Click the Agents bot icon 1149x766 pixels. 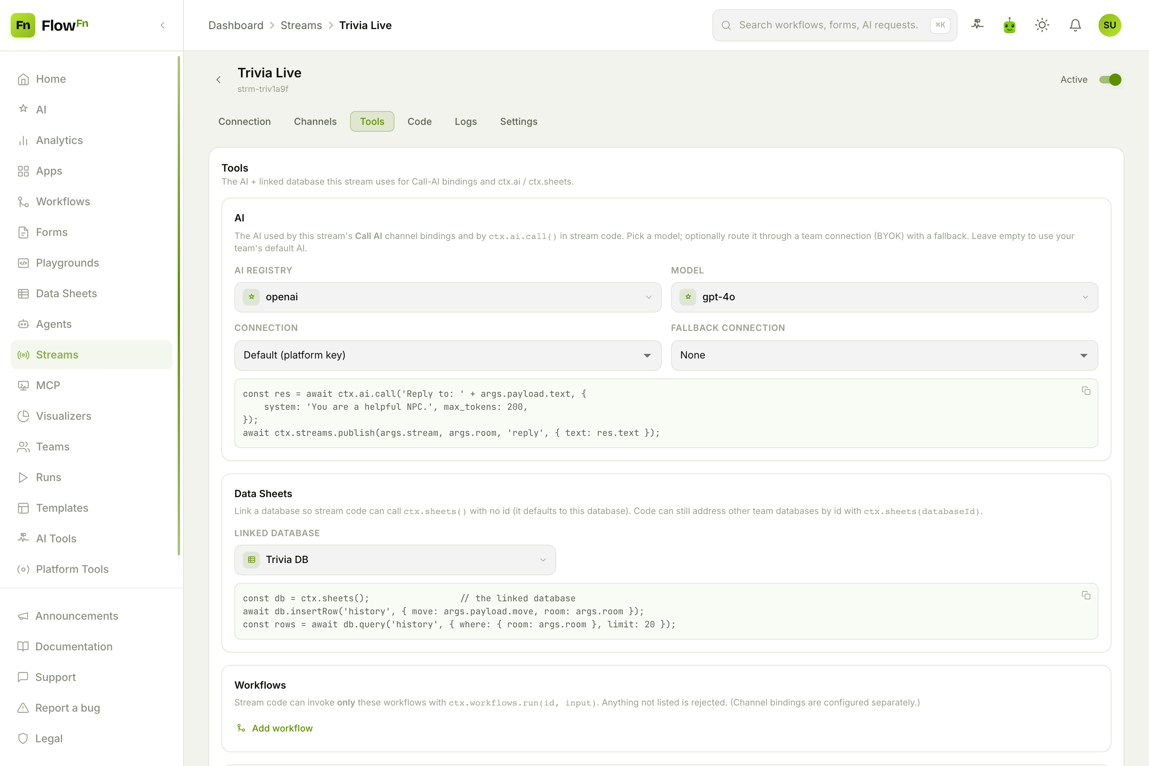point(23,324)
